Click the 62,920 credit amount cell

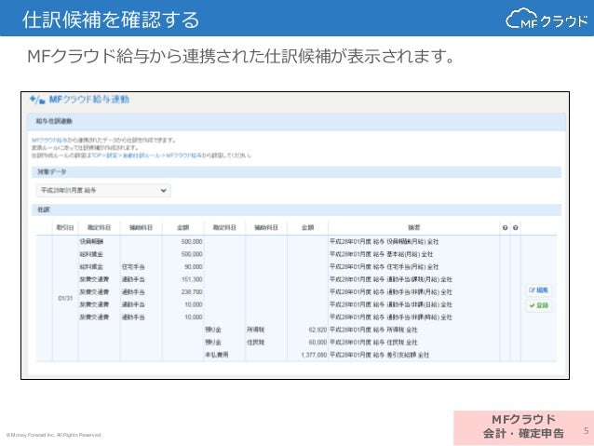317,330
